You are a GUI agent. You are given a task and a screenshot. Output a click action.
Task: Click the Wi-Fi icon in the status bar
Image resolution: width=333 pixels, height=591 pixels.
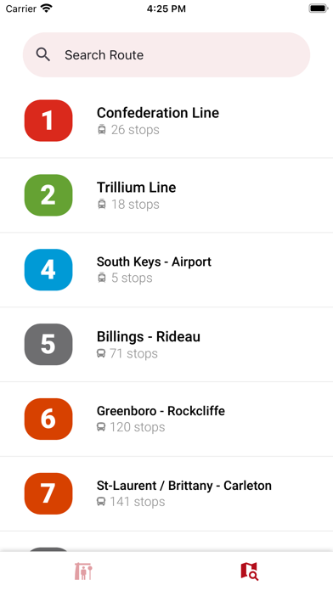[x=47, y=8]
